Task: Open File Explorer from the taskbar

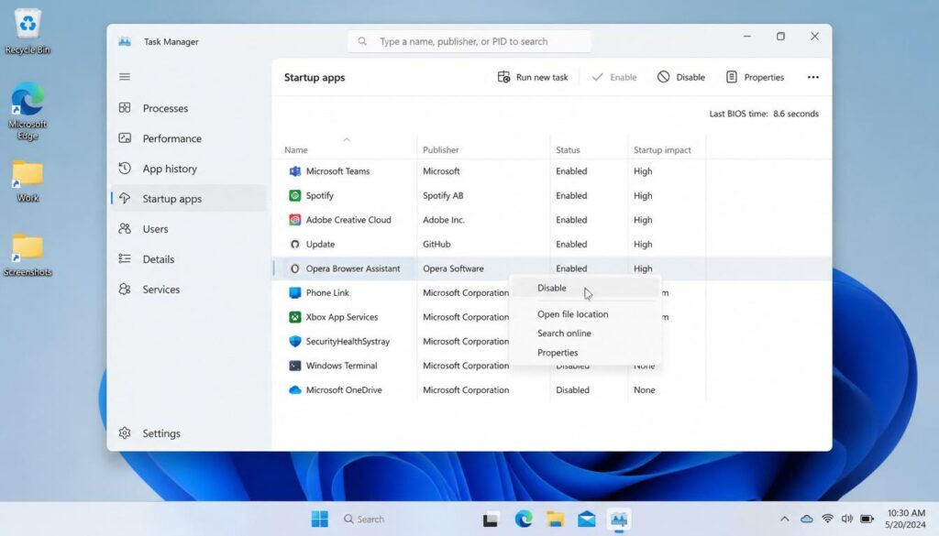Action: (x=555, y=519)
